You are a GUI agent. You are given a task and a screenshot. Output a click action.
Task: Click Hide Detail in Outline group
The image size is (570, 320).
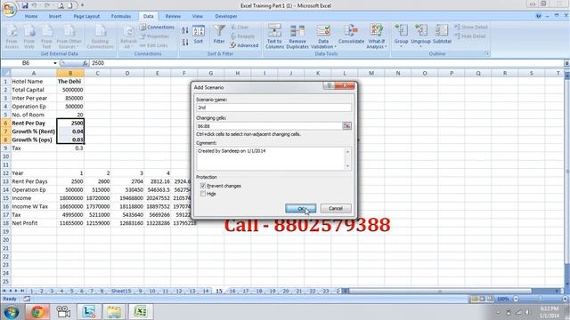470,36
